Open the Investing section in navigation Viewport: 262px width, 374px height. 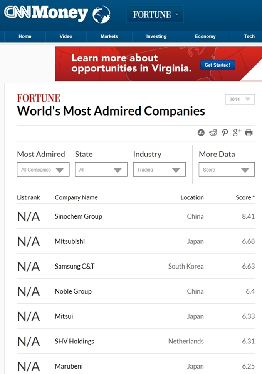[156, 36]
